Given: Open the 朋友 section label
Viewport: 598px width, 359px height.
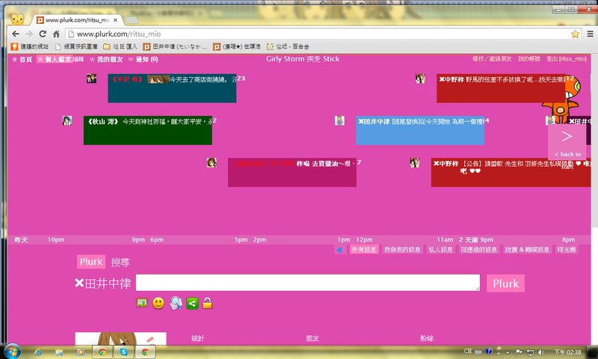Looking at the screenshot, I should pos(312,338).
